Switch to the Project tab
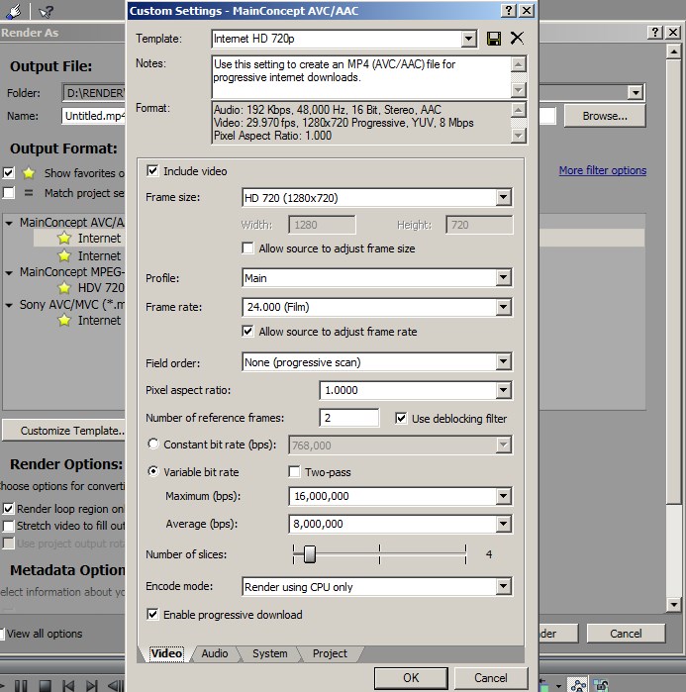This screenshot has height=692, width=686. click(330, 653)
